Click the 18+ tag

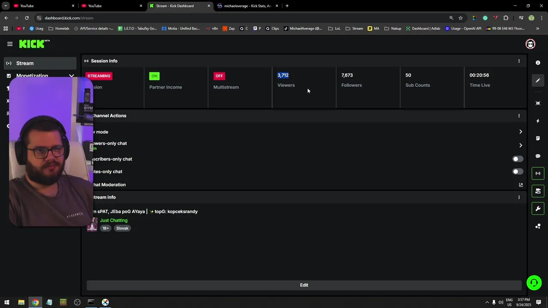105,228
